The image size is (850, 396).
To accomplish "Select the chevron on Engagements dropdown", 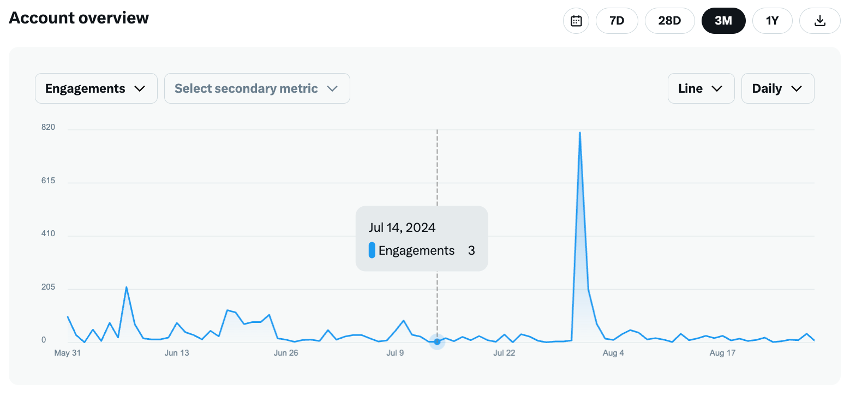I will pyautogui.click(x=141, y=88).
